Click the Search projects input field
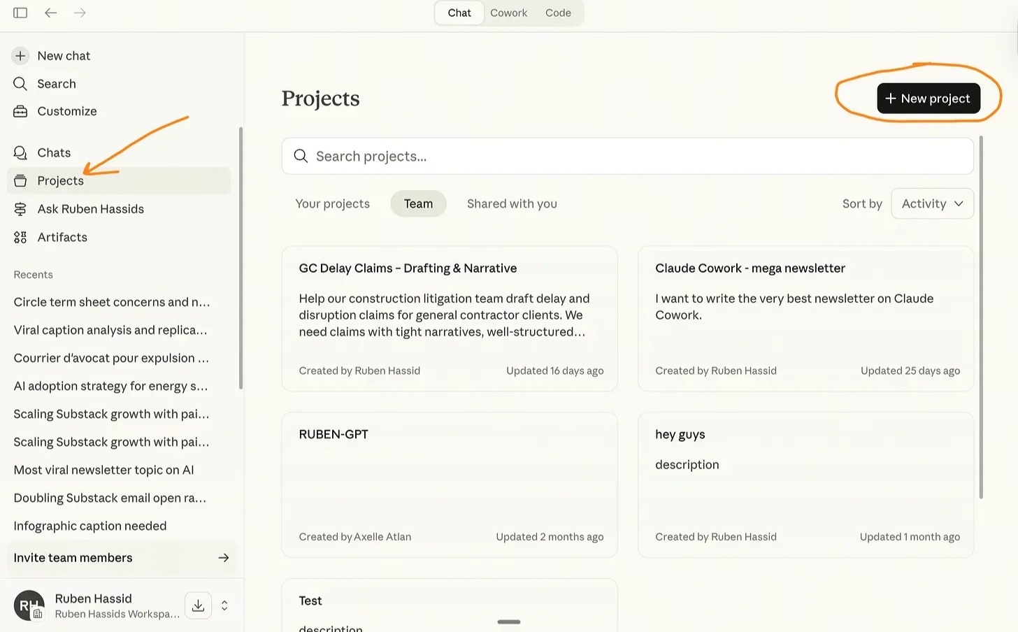The image size is (1018, 632). tap(627, 156)
